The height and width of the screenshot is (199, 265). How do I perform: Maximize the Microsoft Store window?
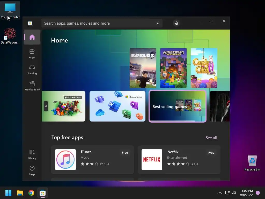click(x=212, y=21)
